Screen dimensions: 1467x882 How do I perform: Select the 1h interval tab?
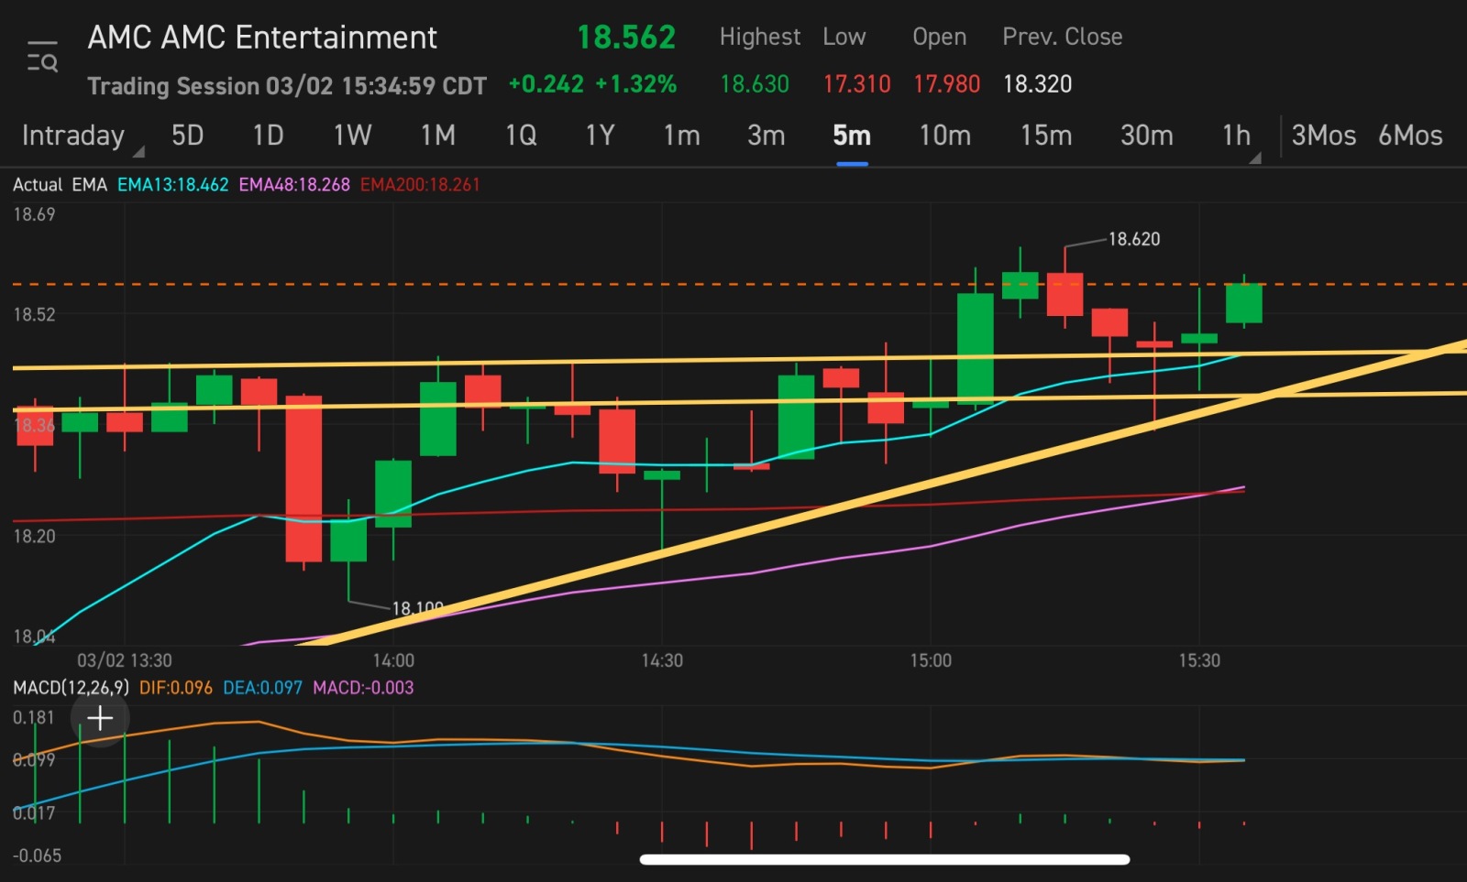click(1236, 136)
